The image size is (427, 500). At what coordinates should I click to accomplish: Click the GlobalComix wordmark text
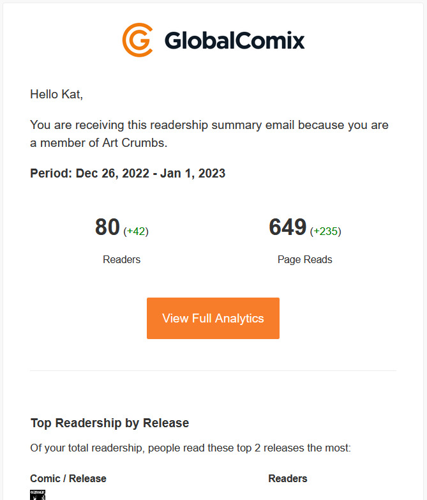coord(234,40)
